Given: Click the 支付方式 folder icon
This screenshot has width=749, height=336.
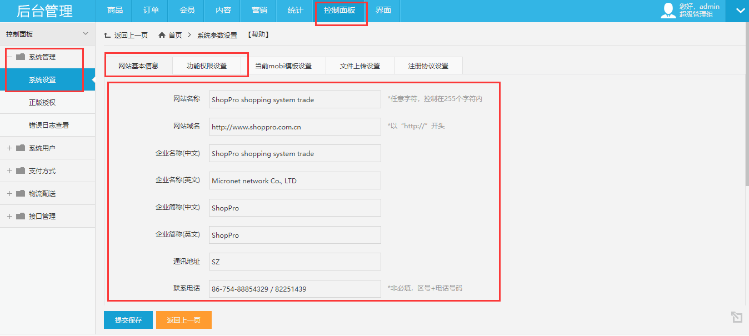Looking at the screenshot, I should (x=21, y=170).
